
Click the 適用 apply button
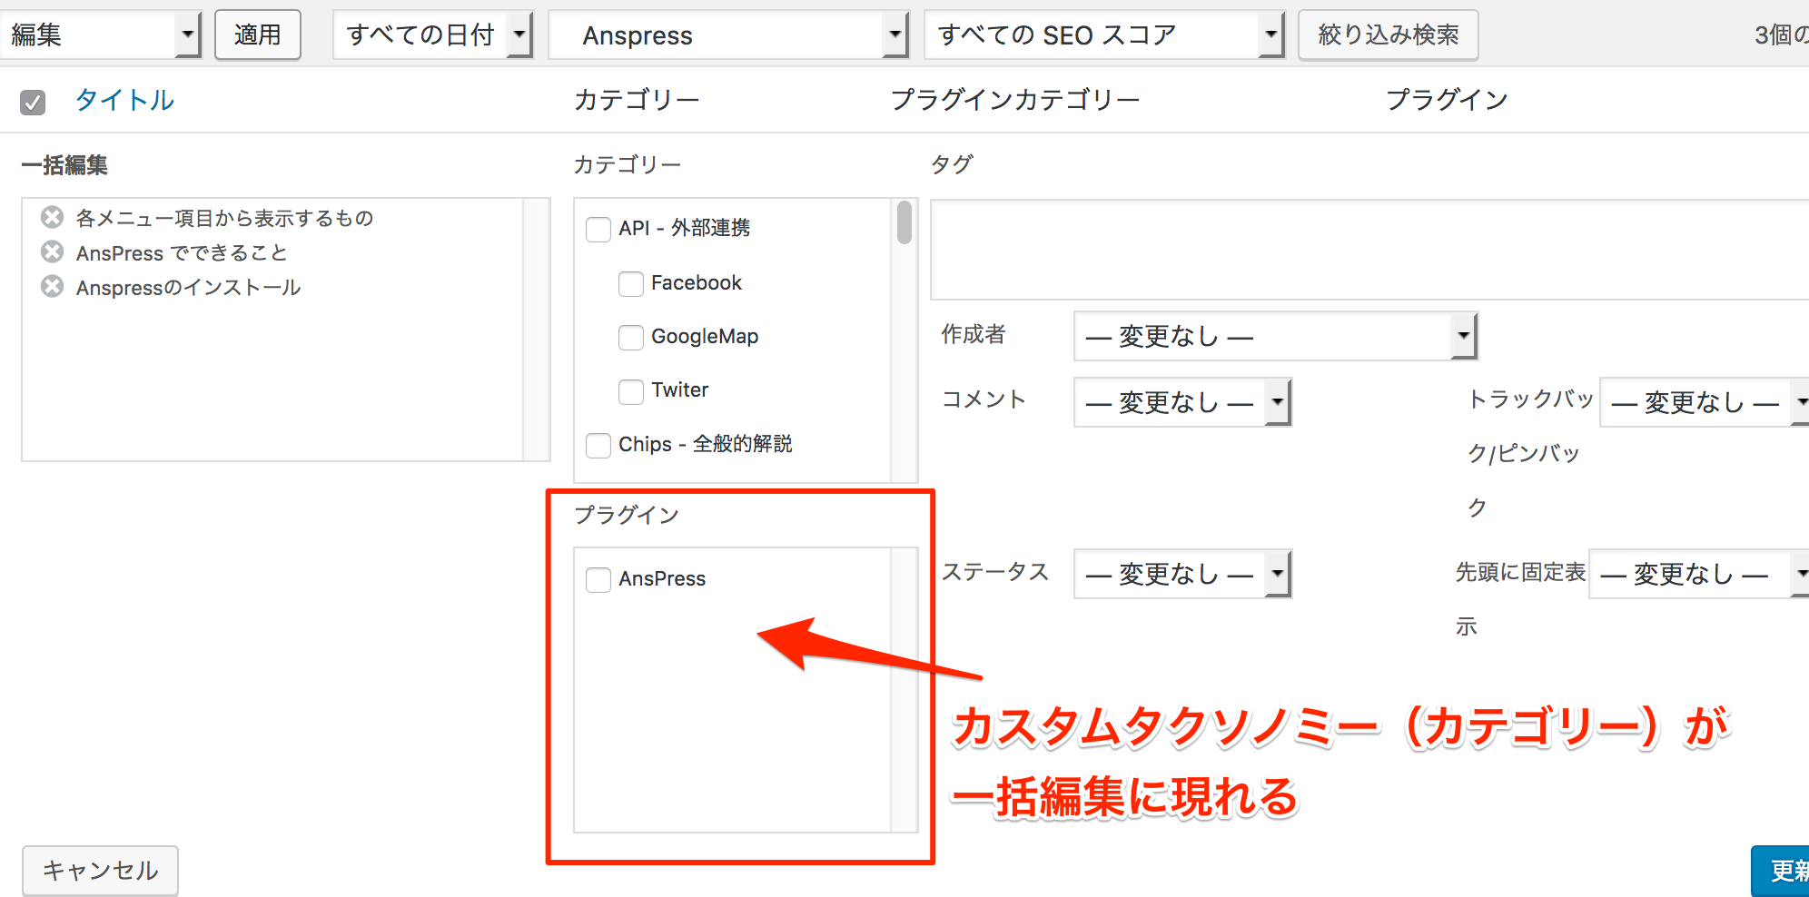click(258, 34)
